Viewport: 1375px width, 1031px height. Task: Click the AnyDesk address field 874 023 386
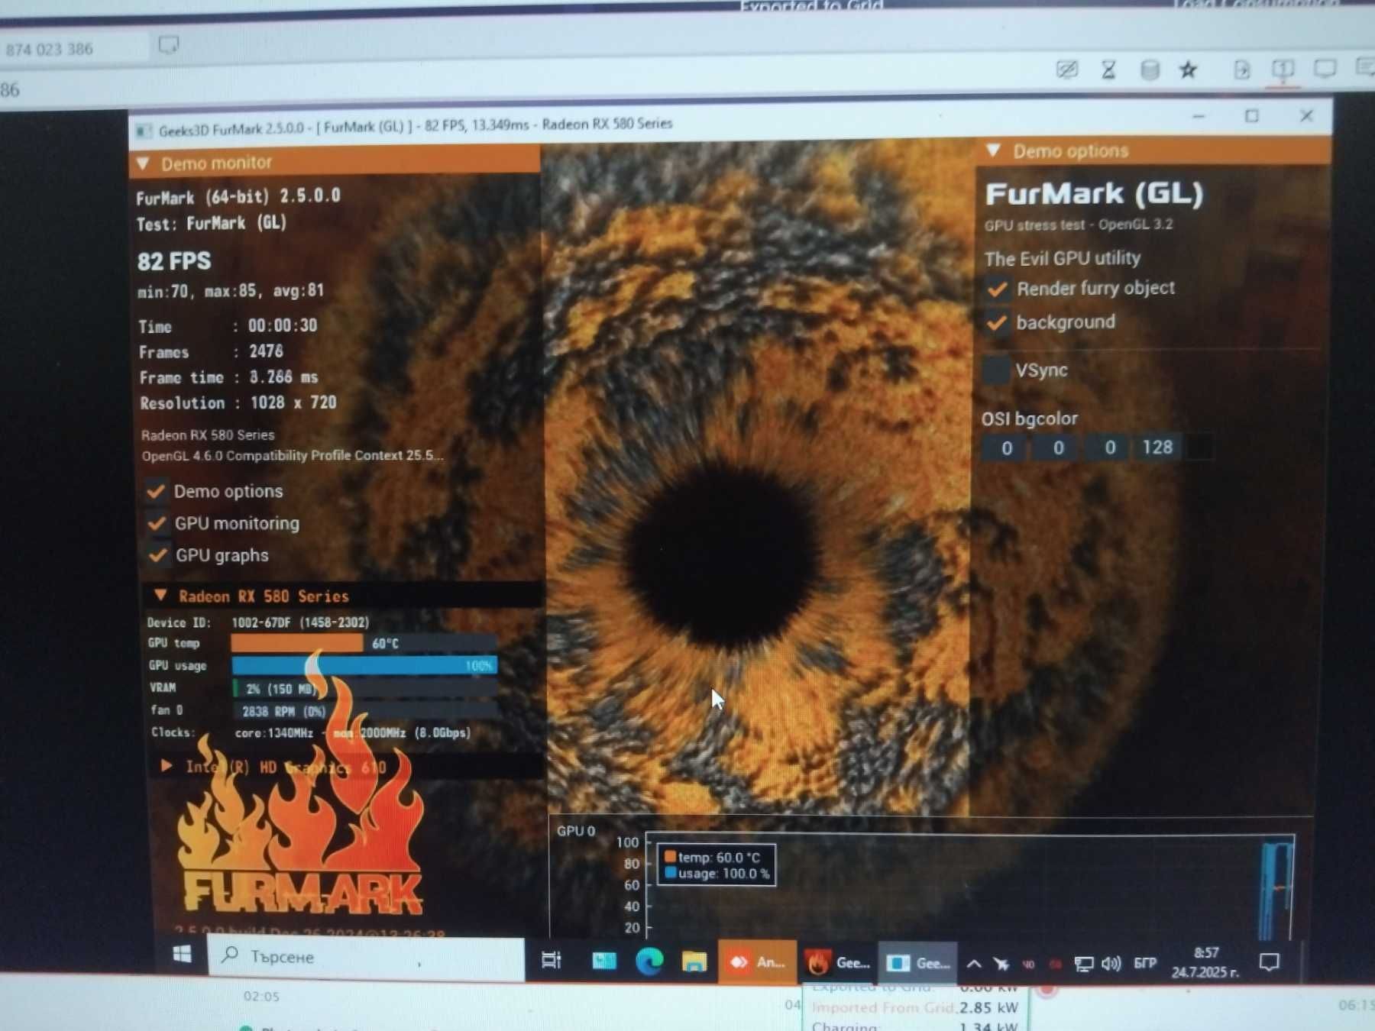pyautogui.click(x=73, y=49)
